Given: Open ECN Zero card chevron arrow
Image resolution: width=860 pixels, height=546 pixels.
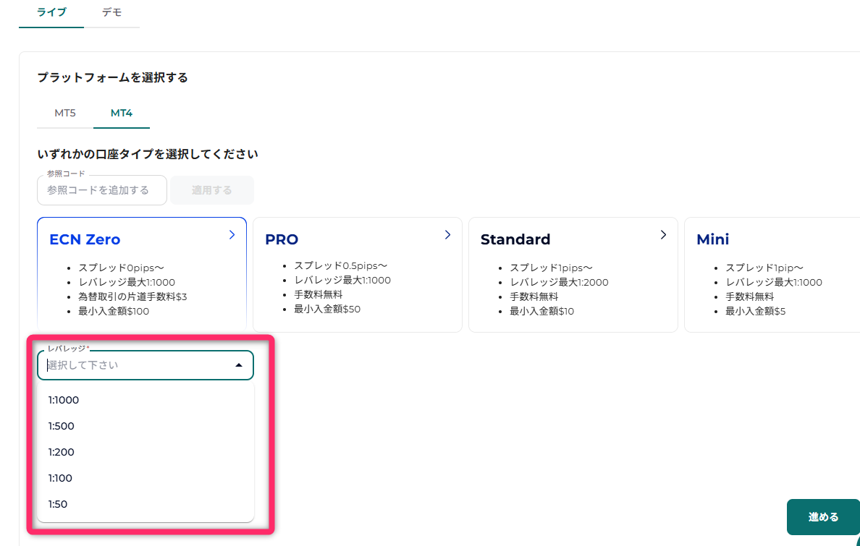Looking at the screenshot, I should click(x=232, y=234).
